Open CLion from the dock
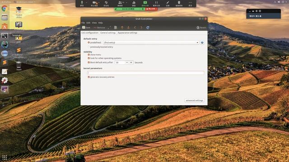The image size is (289, 162). click(5, 44)
